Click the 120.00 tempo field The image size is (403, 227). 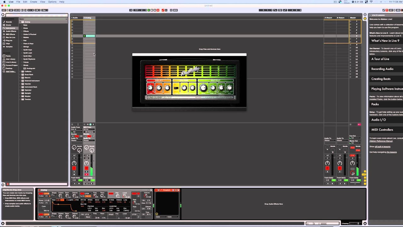point(17,10)
